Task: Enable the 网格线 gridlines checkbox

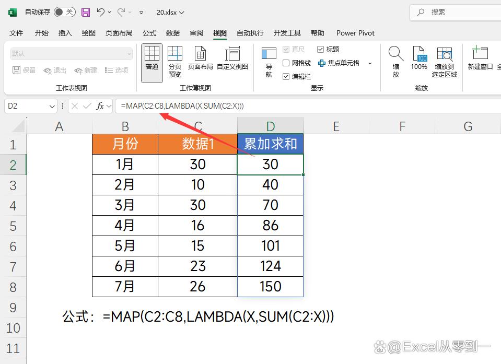Action: tap(286, 63)
